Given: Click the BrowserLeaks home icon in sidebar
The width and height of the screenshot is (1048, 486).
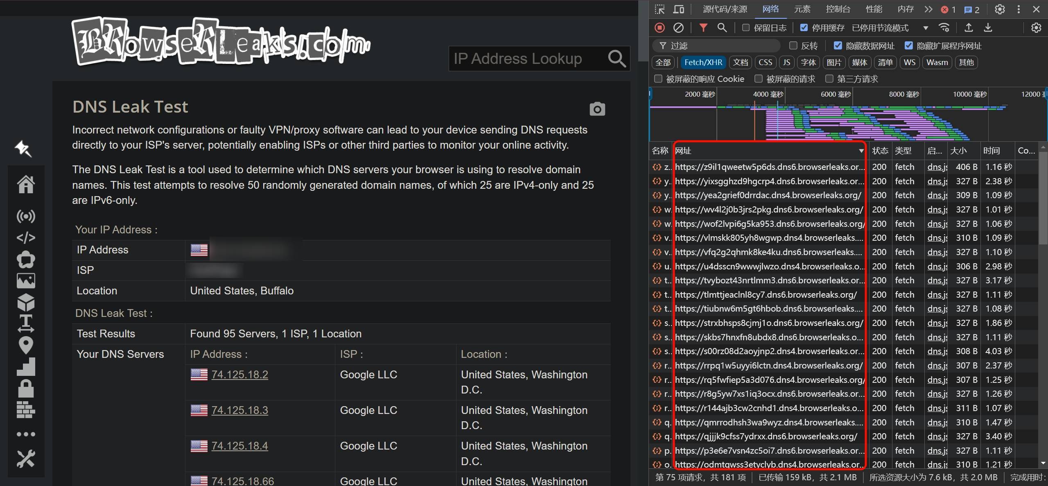Looking at the screenshot, I should 26,184.
